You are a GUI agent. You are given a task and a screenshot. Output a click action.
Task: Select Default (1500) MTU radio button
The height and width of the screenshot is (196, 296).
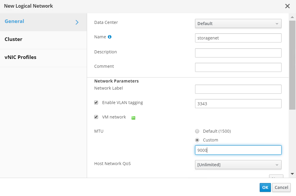pos(197,131)
